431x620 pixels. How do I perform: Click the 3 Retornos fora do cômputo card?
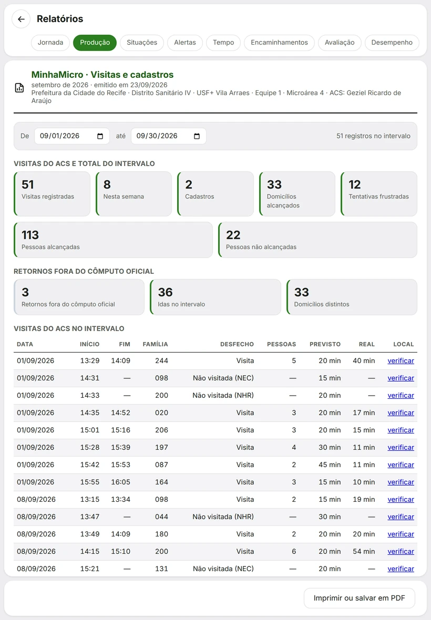click(x=79, y=297)
